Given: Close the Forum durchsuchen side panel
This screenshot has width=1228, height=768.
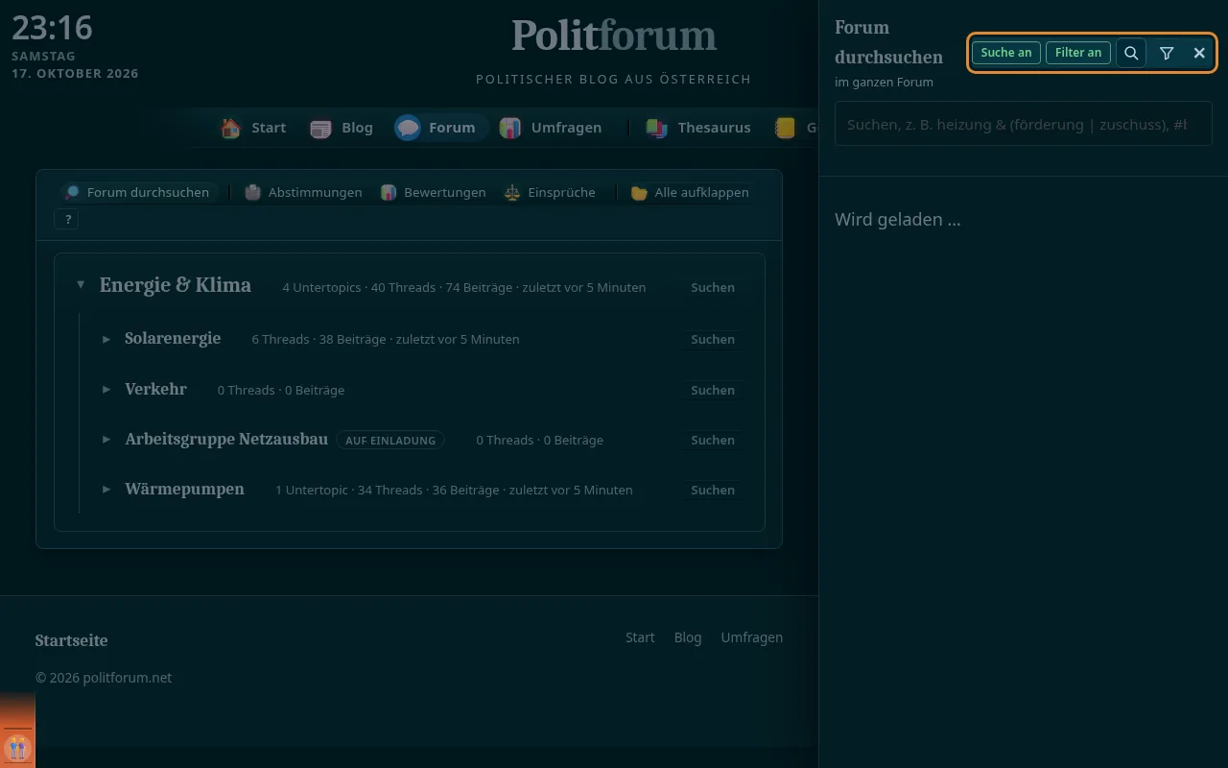Looking at the screenshot, I should (x=1199, y=53).
